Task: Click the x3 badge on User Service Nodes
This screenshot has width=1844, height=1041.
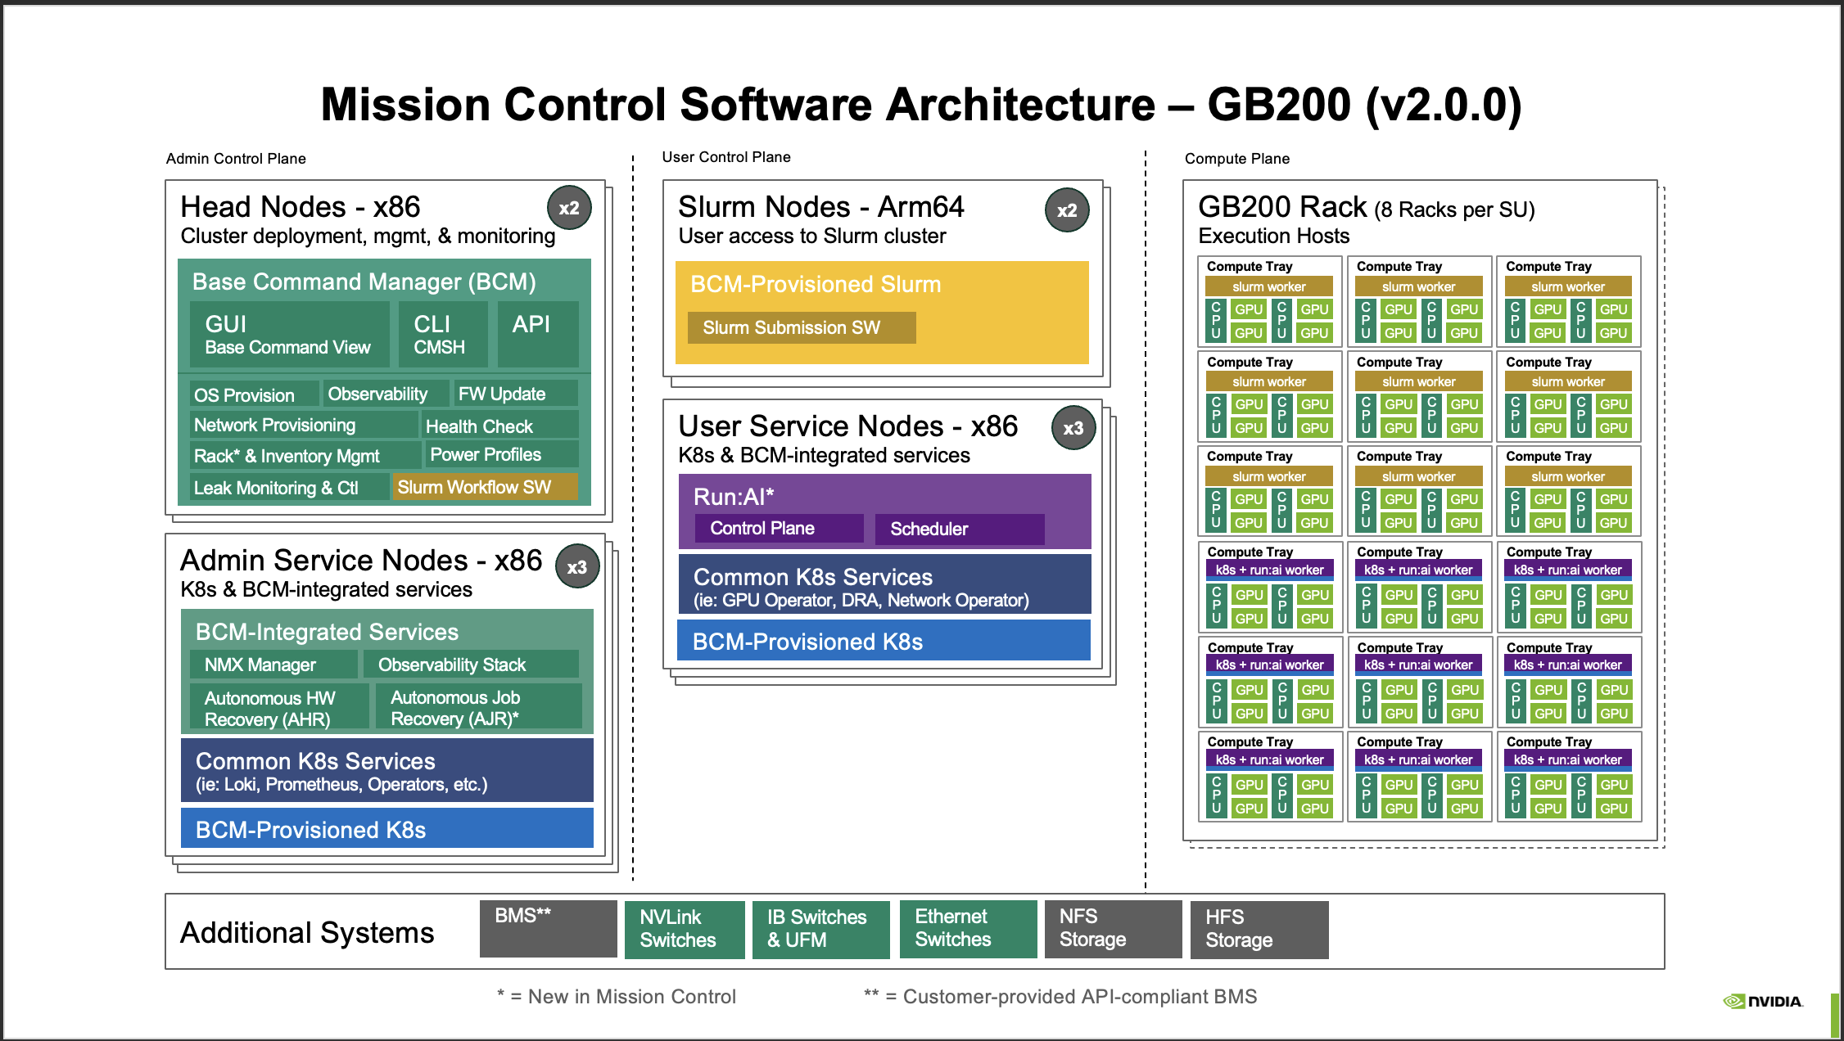Action: pos(1073,428)
